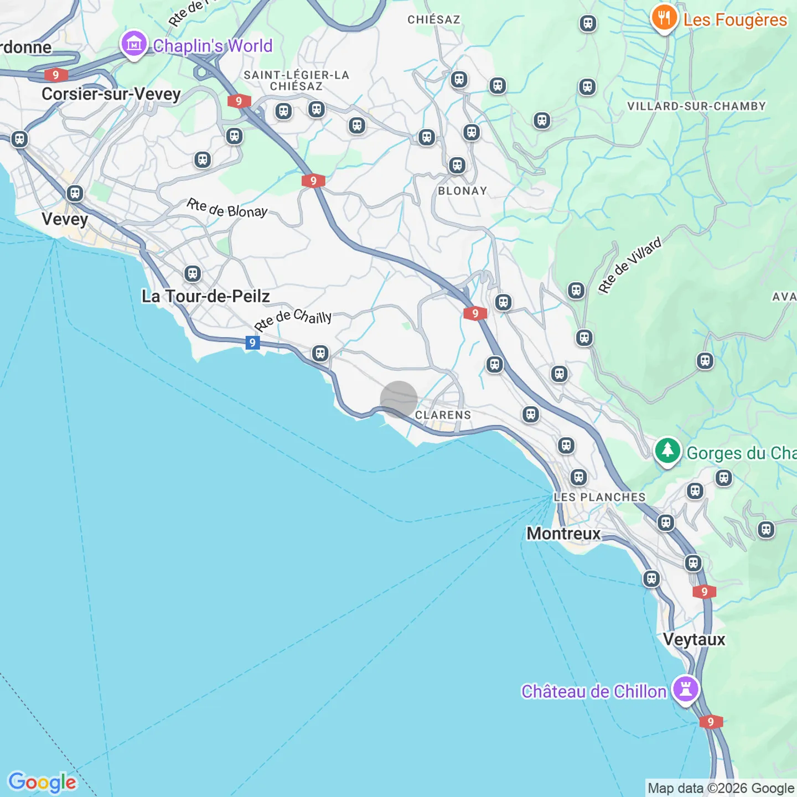This screenshot has width=797, height=797.
Task: Open the Les Fougères restaurant pin
Action: [664, 18]
